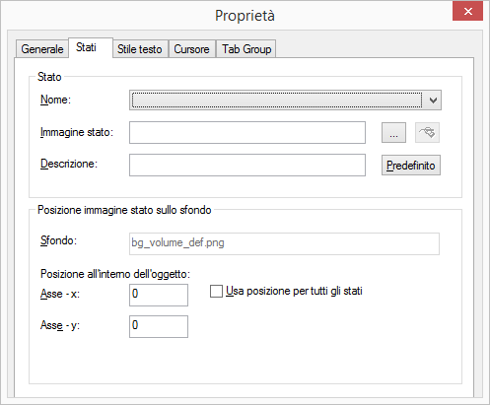
Task: Select the Asse - y value field
Action: click(159, 326)
